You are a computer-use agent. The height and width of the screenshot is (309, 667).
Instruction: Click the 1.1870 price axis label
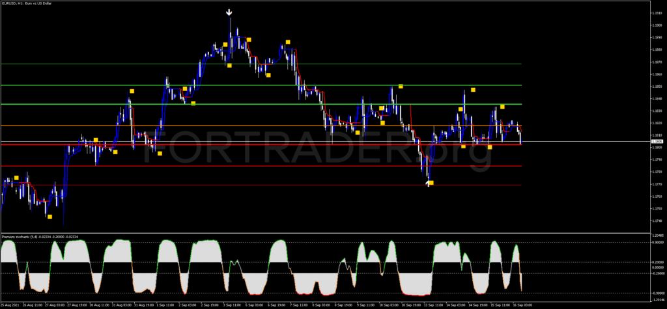click(x=657, y=62)
